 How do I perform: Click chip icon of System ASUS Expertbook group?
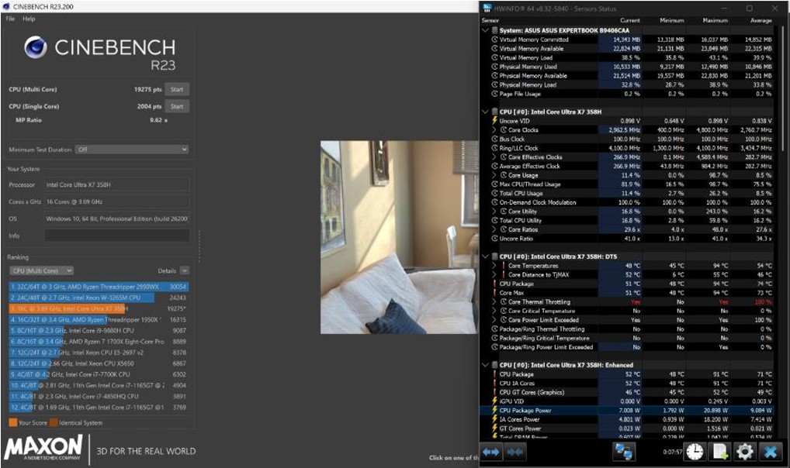point(495,30)
